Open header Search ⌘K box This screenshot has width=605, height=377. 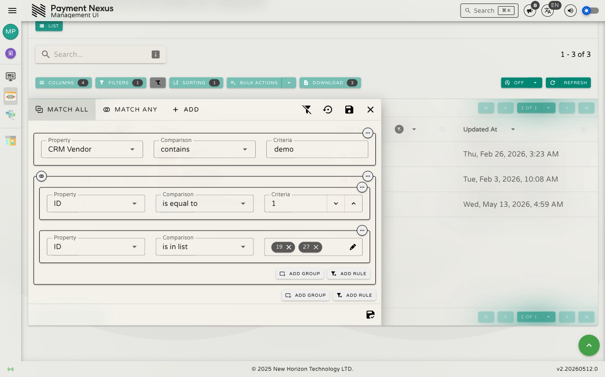[x=489, y=11]
